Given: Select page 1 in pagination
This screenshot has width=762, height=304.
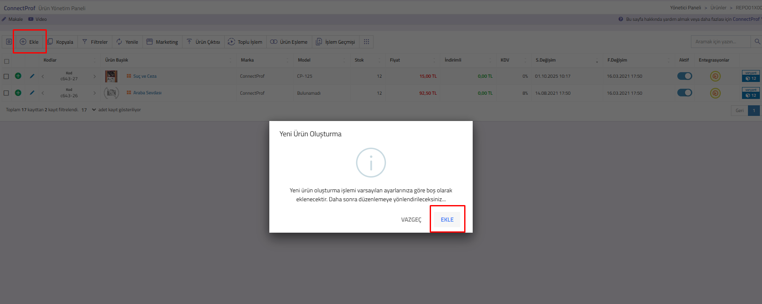Looking at the screenshot, I should (753, 110).
